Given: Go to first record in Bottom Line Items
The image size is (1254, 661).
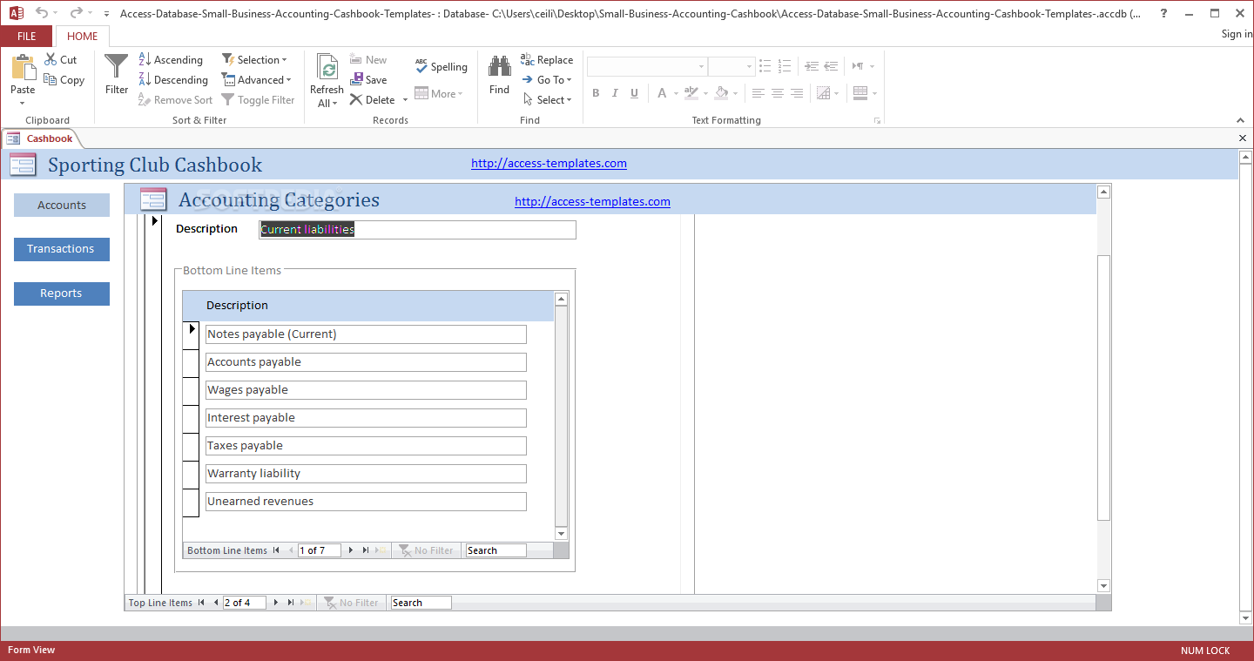Looking at the screenshot, I should 276,550.
